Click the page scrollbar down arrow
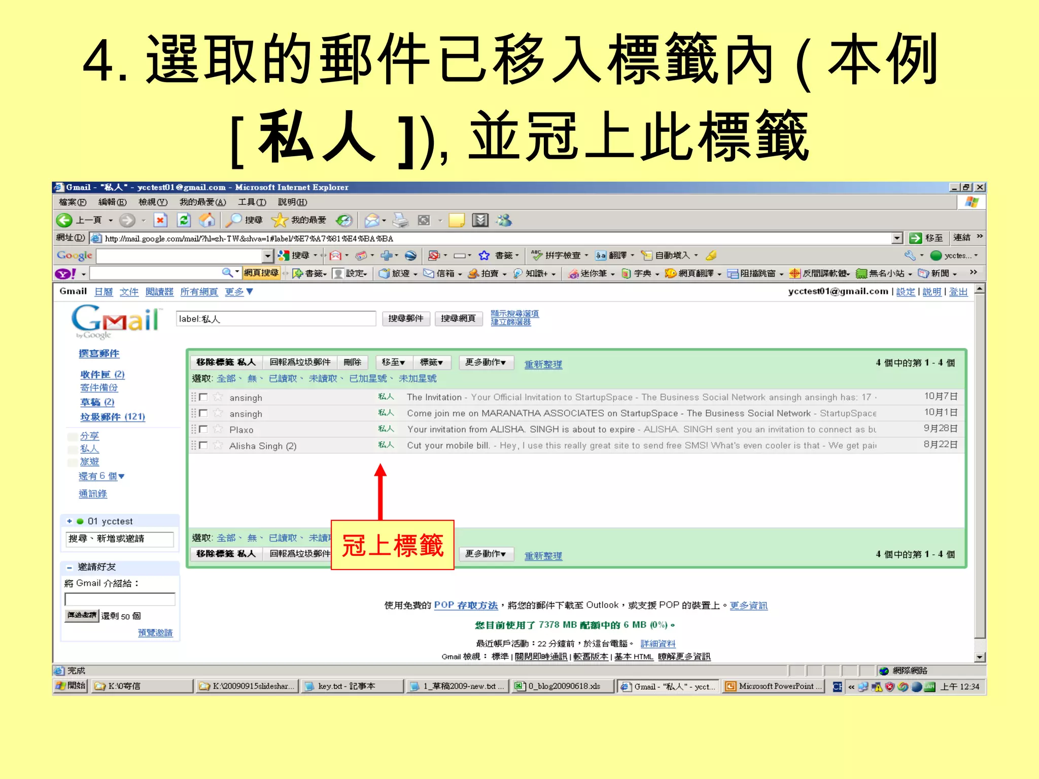This screenshot has width=1039, height=779. [980, 657]
